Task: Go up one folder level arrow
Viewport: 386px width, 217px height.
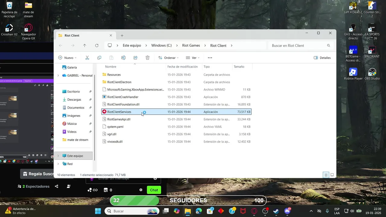Action: click(85, 46)
